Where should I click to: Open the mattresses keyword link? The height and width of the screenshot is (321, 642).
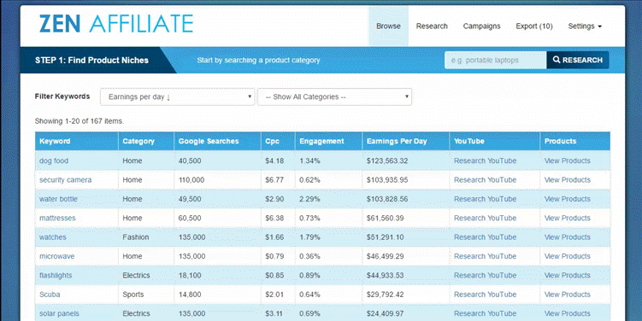point(57,218)
